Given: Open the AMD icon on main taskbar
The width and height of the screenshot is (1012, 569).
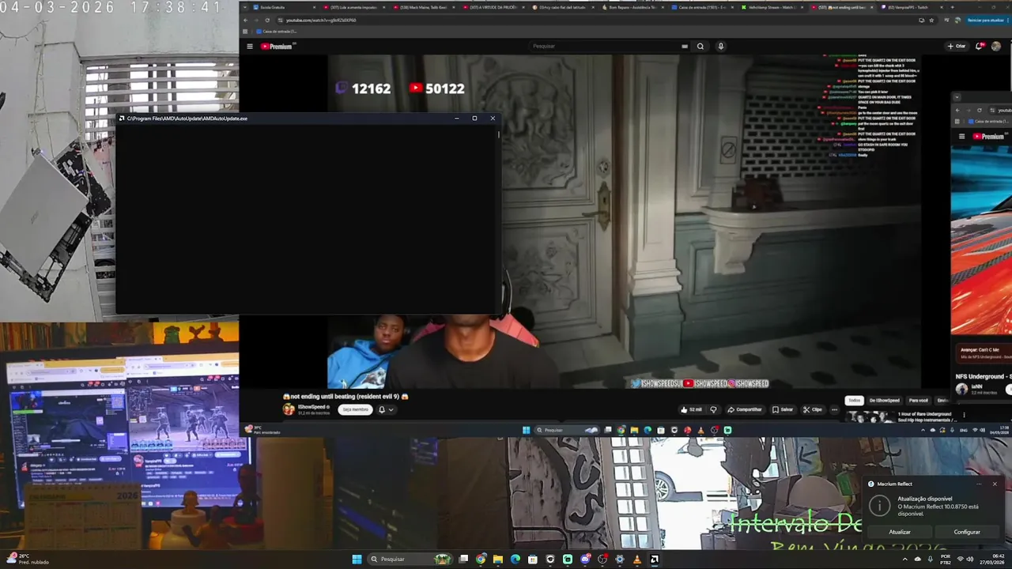Looking at the screenshot, I should pos(655,559).
